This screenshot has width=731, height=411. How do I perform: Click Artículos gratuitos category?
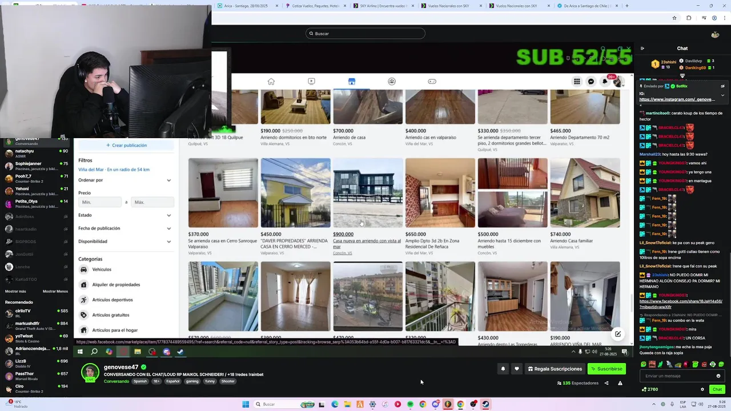[110, 315]
